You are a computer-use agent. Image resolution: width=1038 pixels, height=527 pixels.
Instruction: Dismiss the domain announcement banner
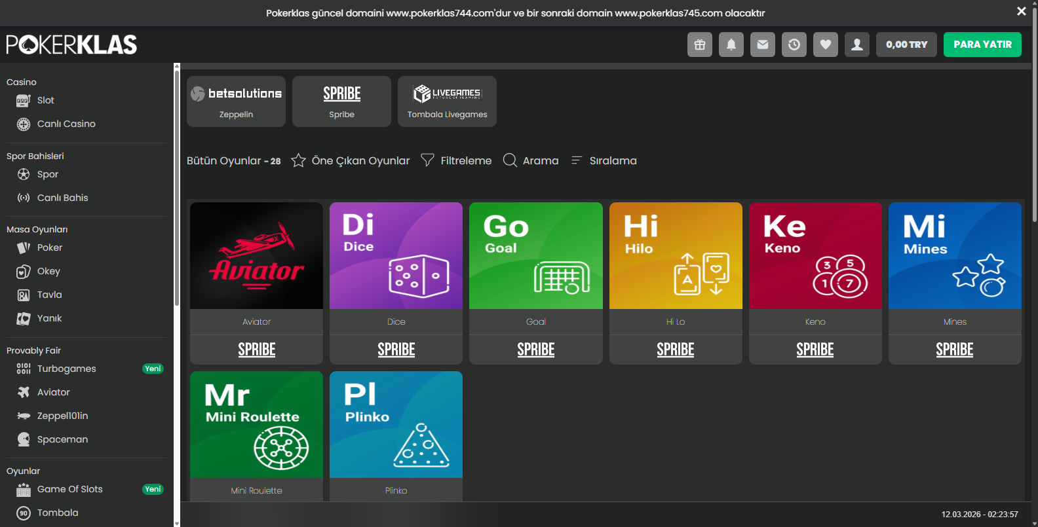click(x=1021, y=11)
